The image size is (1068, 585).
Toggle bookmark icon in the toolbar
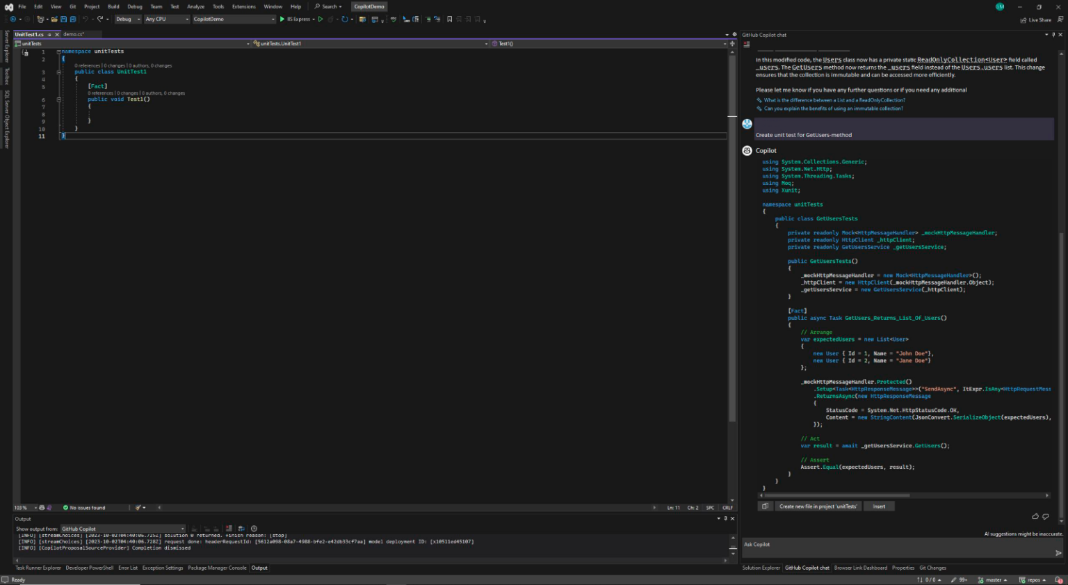tap(449, 19)
